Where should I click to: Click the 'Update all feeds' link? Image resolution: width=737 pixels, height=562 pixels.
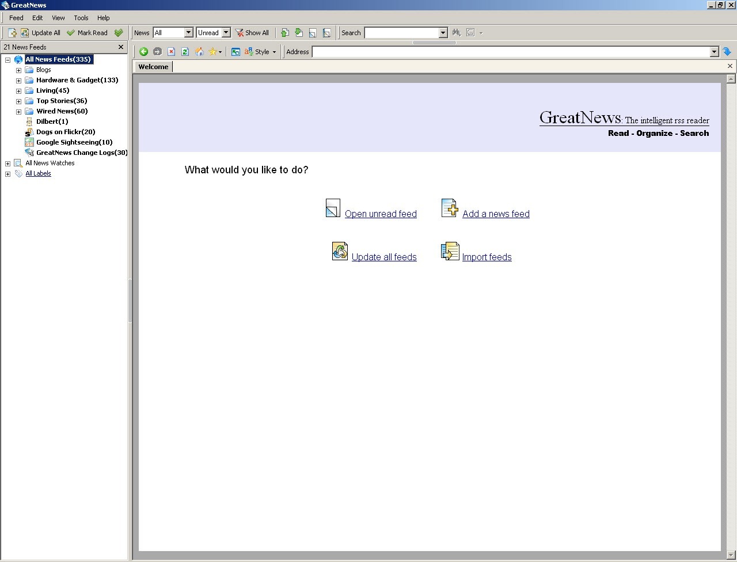[x=384, y=257]
